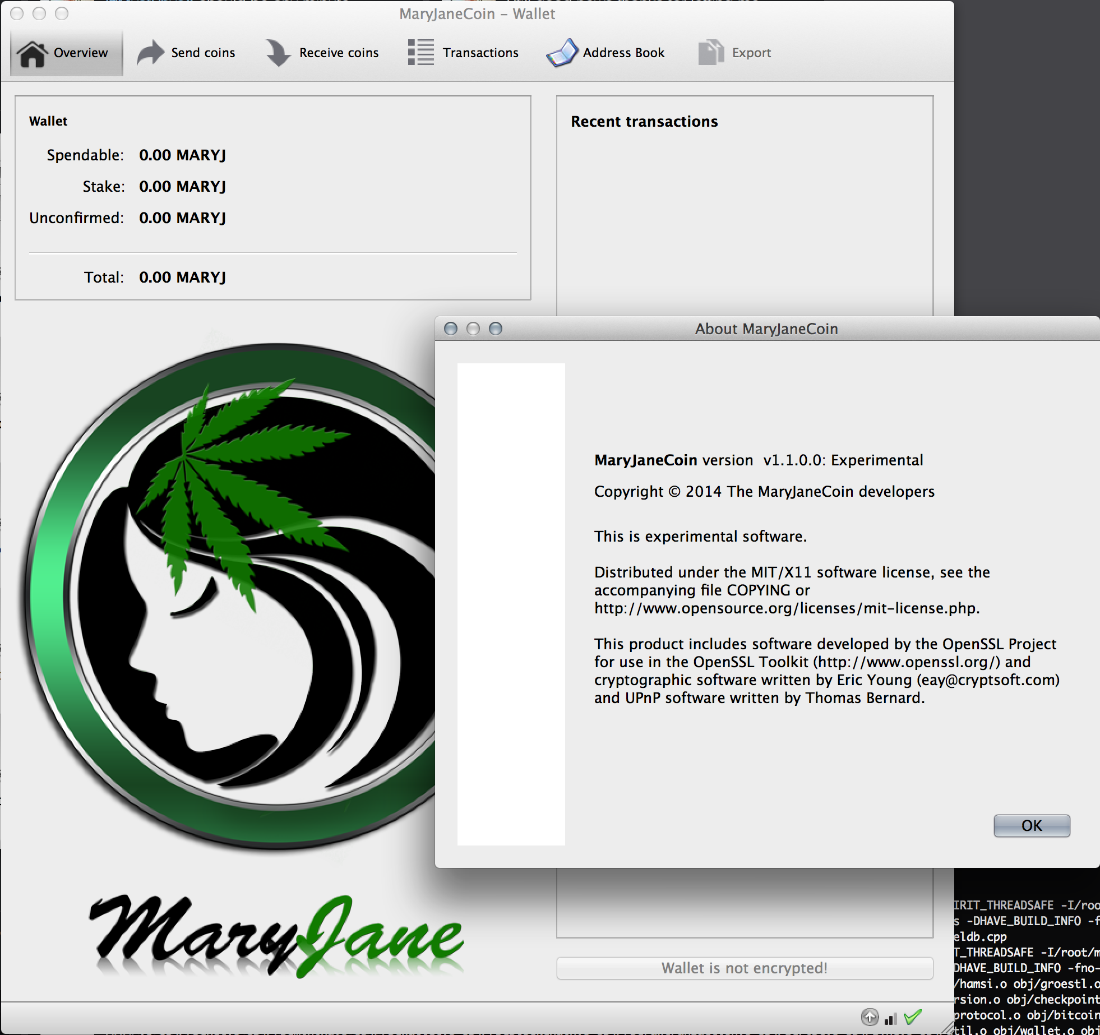1100x1035 pixels.
Task: Switch to the Send coins page
Action: click(186, 53)
